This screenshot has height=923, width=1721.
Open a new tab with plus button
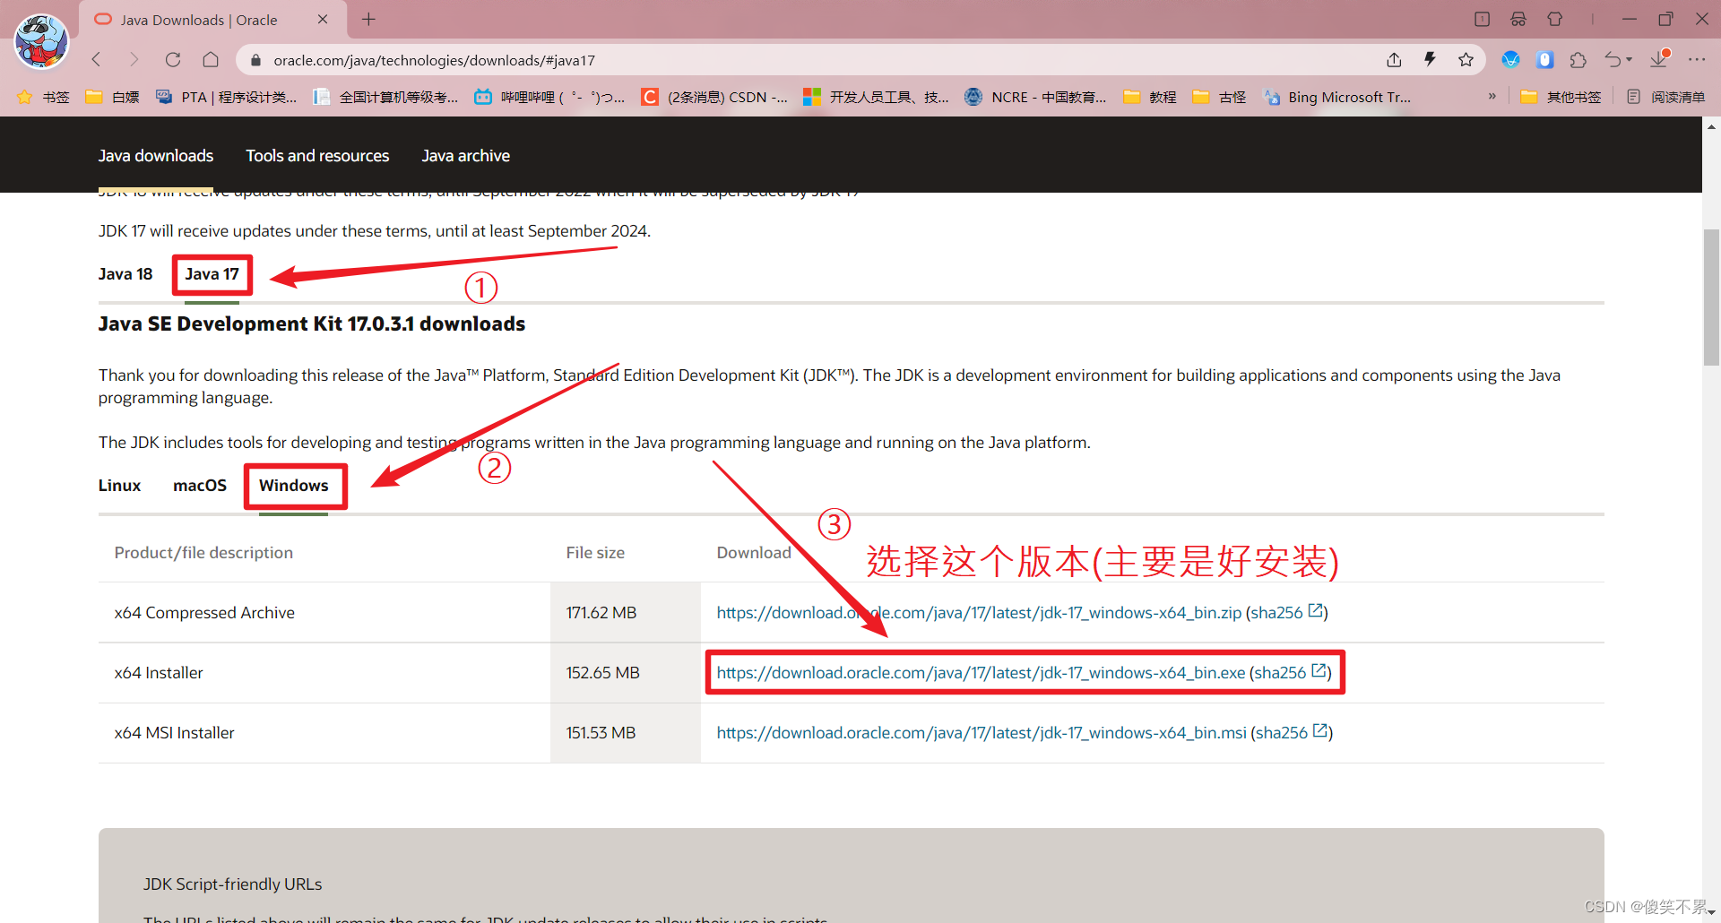tap(368, 19)
